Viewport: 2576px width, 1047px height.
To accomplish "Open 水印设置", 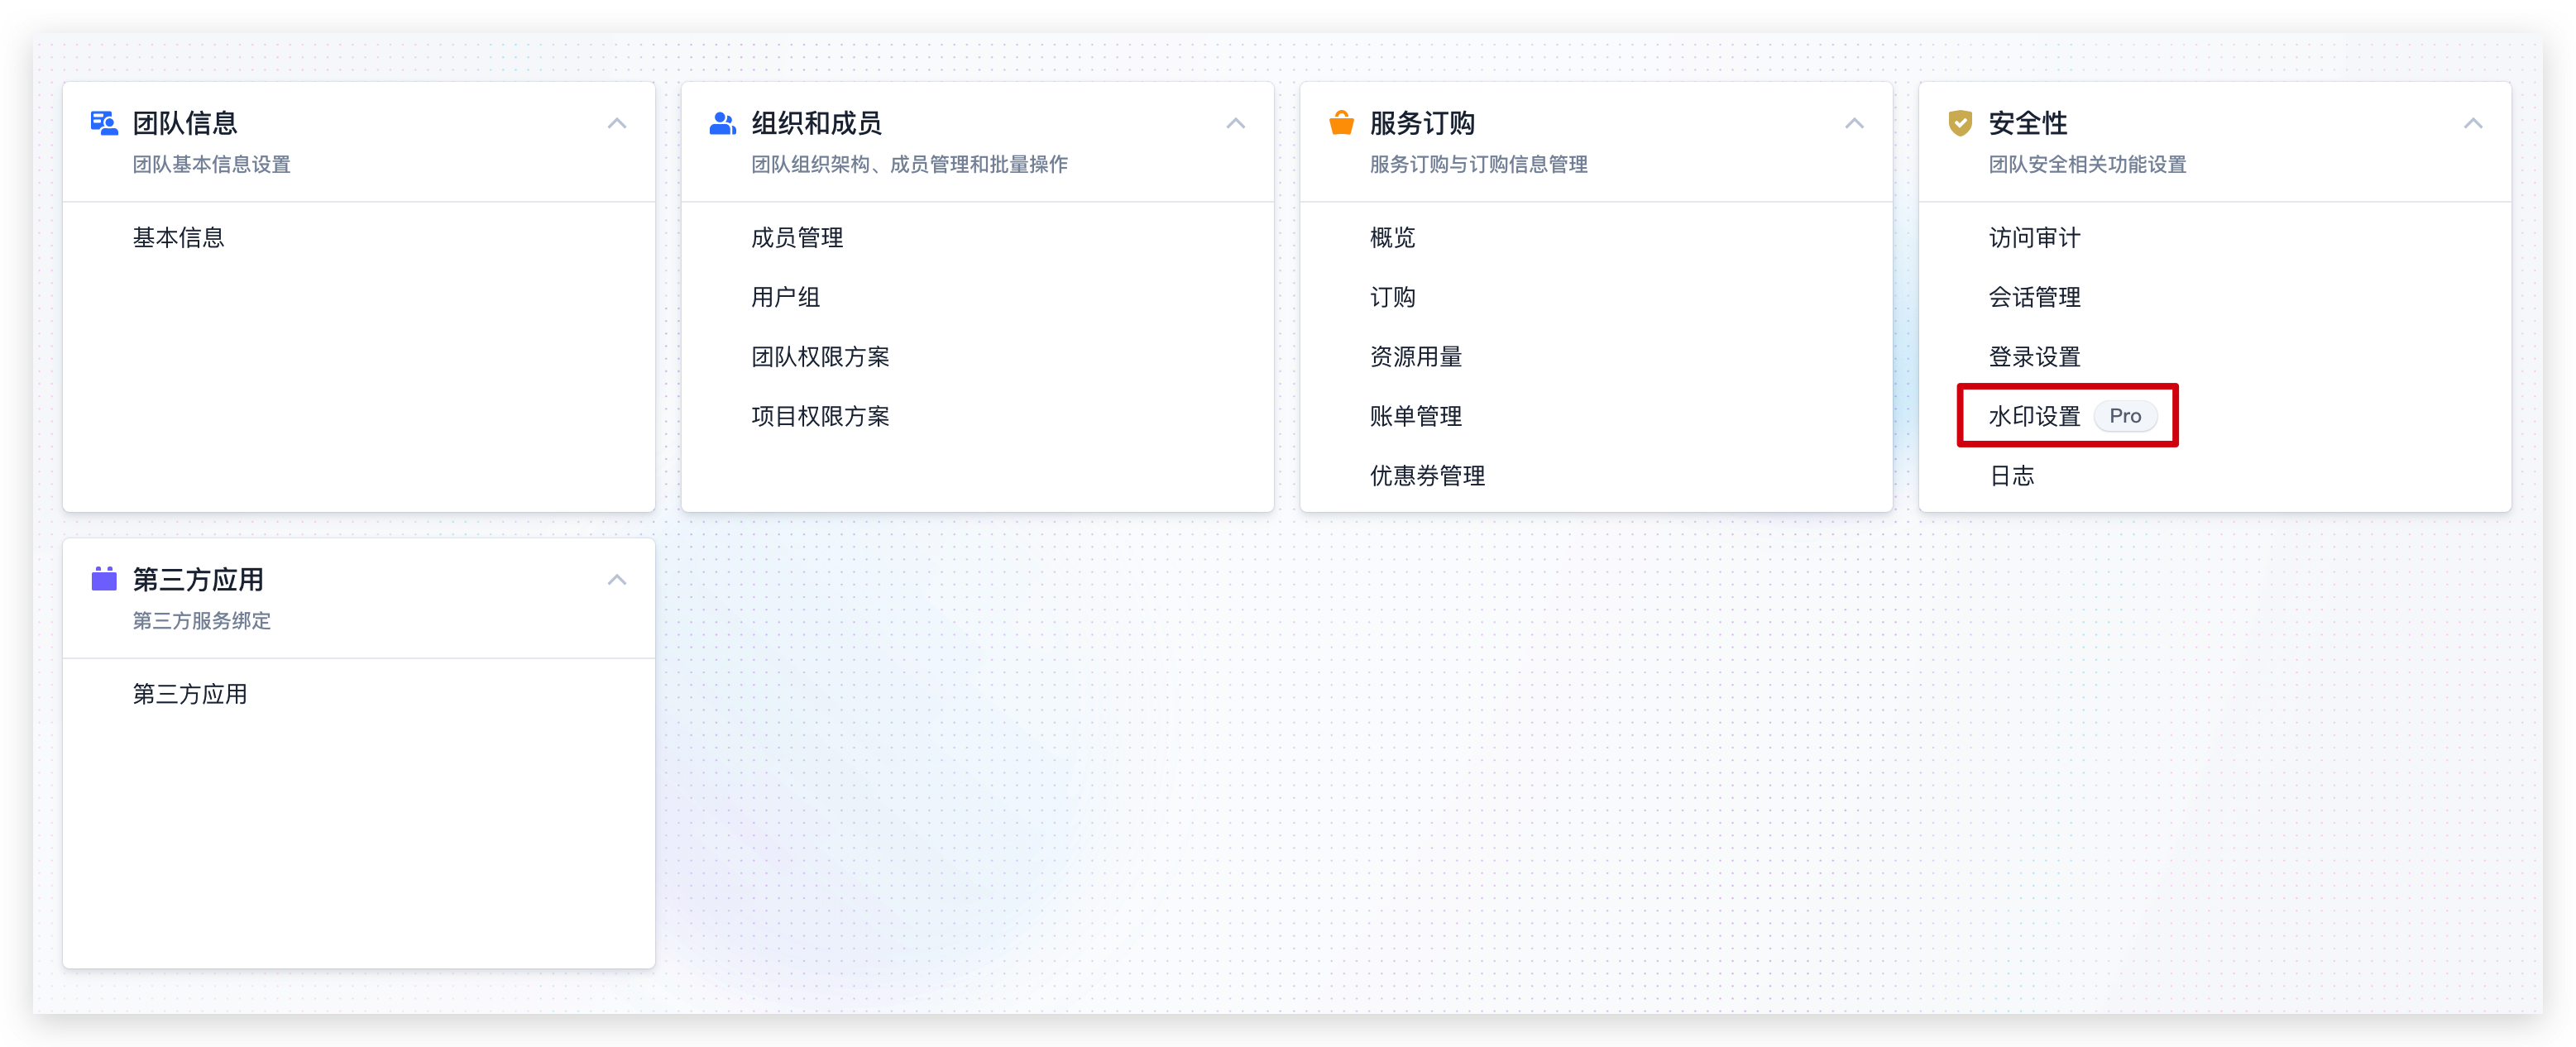I will (2034, 416).
